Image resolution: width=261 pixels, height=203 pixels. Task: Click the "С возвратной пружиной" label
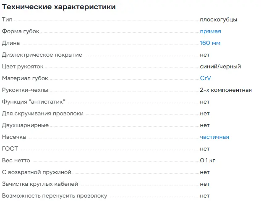point(37,172)
